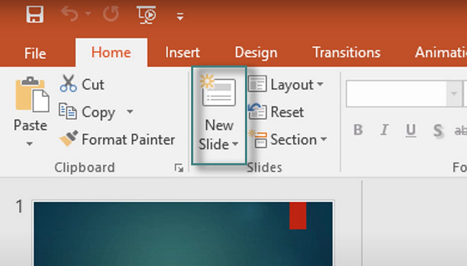Toggle Italic formatting
Screen dimensions: 467x266
(x=384, y=130)
